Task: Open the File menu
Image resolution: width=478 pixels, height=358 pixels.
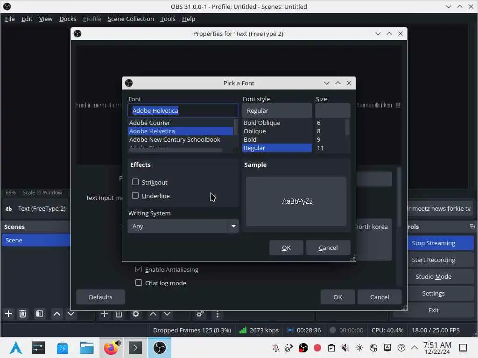Action: (x=10, y=19)
